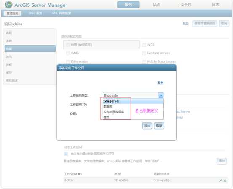The width and height of the screenshot is (233, 189).
Task: Click the 帮助 link inside the dialog
Action: click(x=160, y=83)
